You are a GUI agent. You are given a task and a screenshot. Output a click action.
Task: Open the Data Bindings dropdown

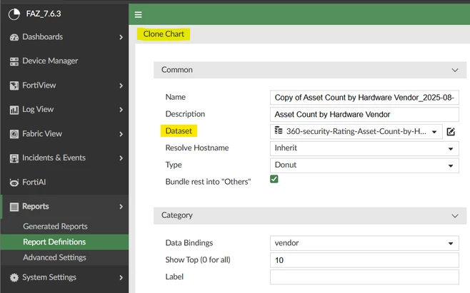coord(364,243)
